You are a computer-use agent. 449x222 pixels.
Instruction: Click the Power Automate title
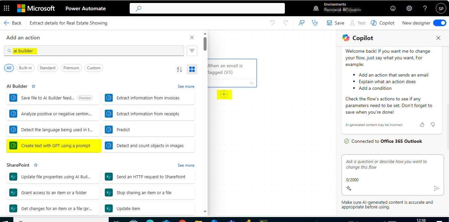click(x=86, y=9)
